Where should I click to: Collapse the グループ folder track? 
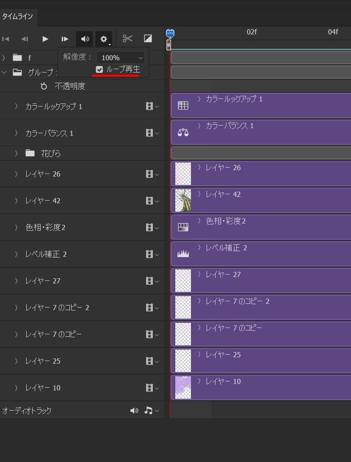tap(4, 72)
